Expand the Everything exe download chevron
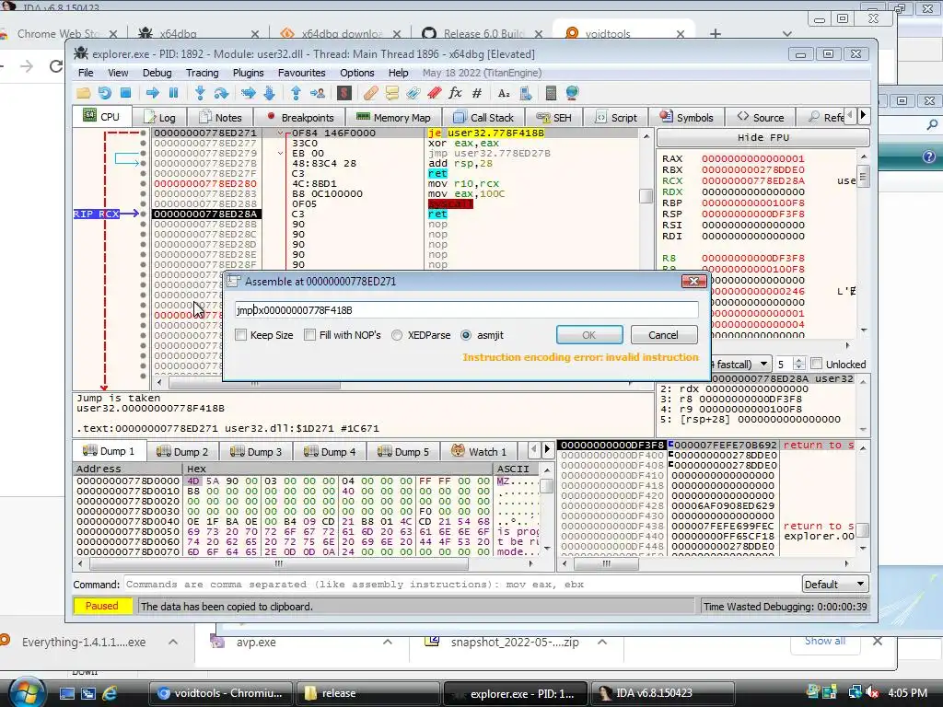The image size is (943, 707). (x=173, y=642)
